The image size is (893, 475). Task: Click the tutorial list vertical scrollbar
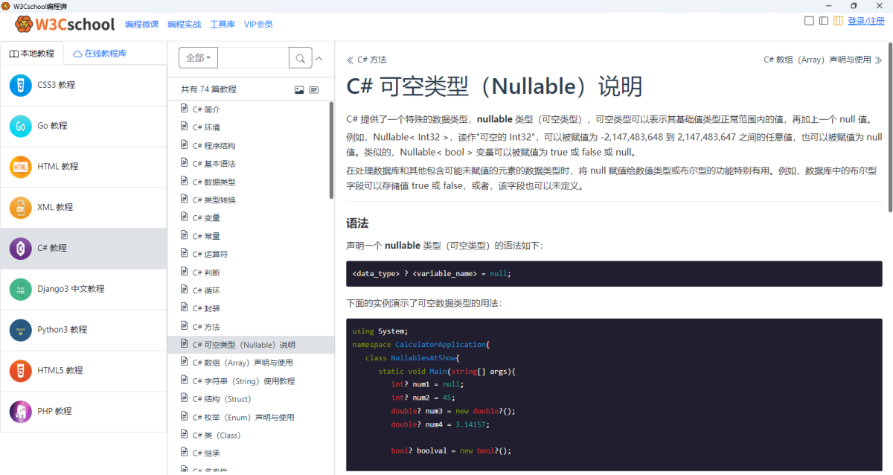[x=331, y=149]
